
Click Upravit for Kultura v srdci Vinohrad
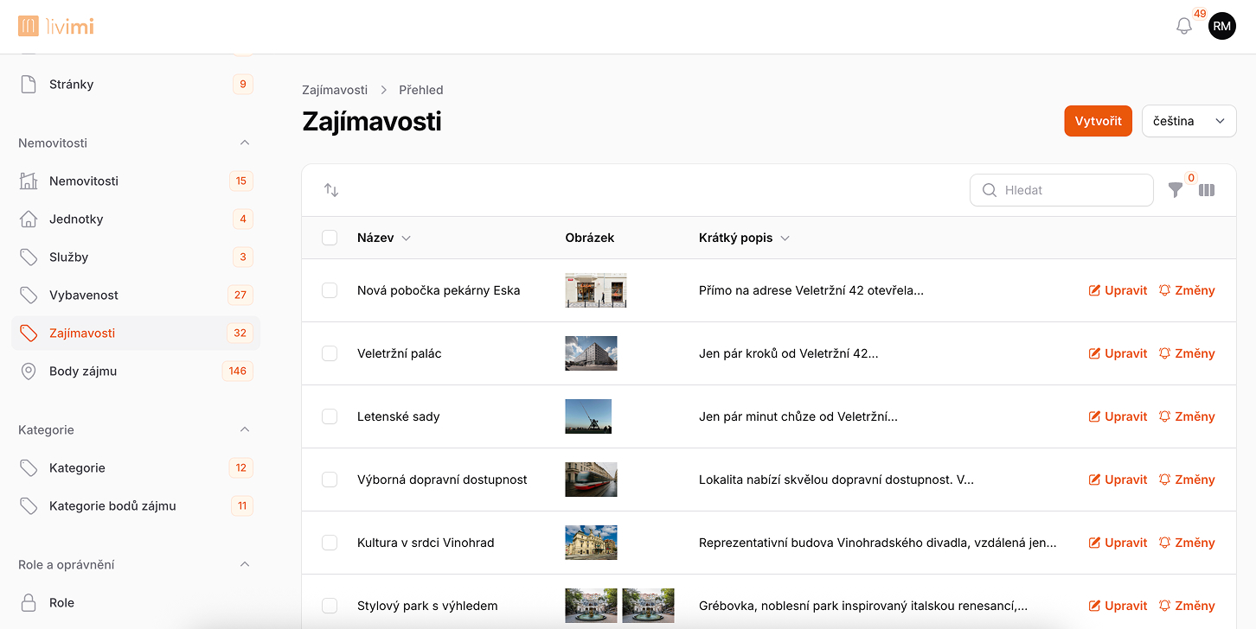click(x=1118, y=543)
